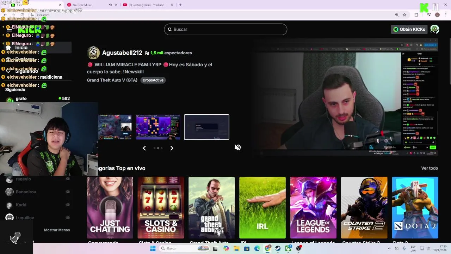Launch Copilot from the taskbar
Viewport: 451px width, 254px height.
point(226,249)
